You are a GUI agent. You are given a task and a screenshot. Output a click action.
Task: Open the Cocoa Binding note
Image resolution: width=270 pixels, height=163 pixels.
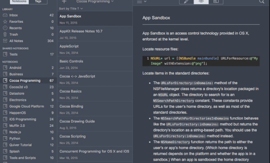pos(95,109)
